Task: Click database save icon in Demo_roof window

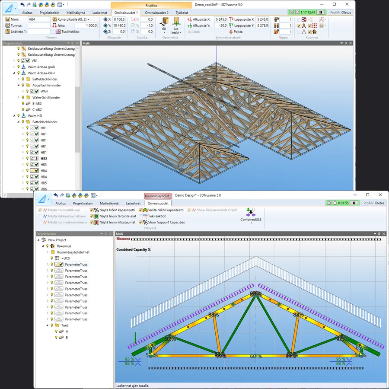Action: (35, 4)
